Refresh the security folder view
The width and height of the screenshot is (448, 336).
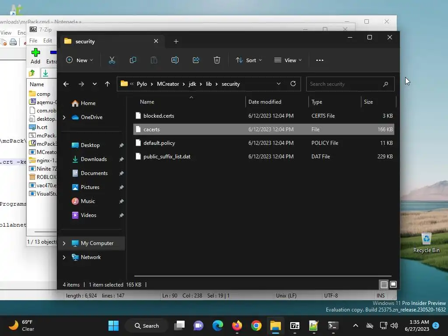click(293, 84)
